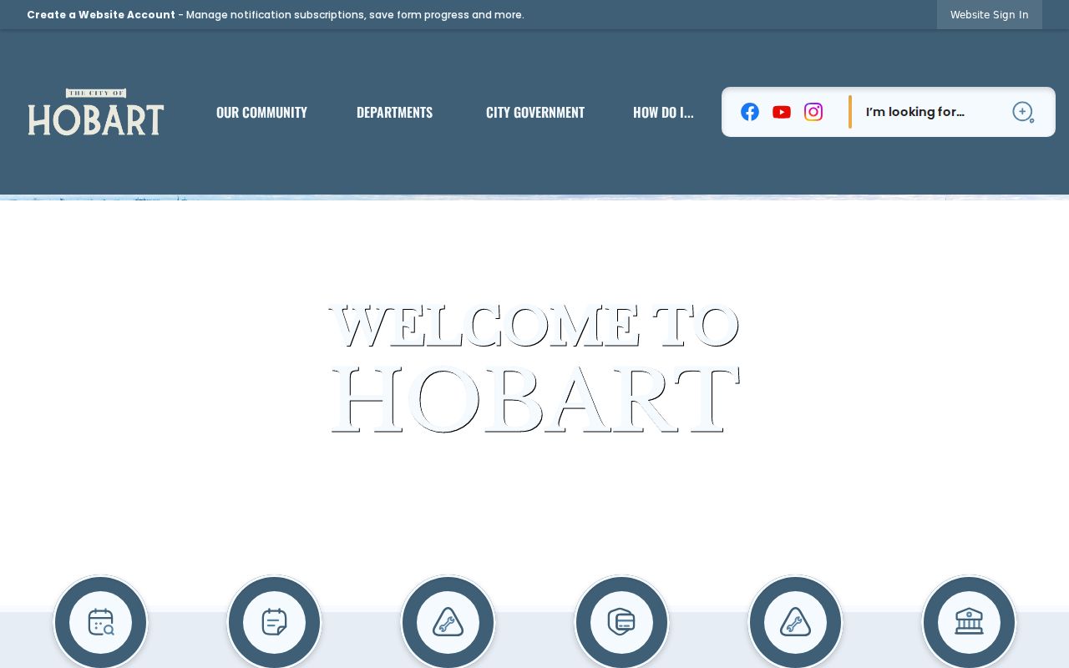The width and height of the screenshot is (1069, 668).
Task: Expand the Departments menu
Action: [394, 112]
